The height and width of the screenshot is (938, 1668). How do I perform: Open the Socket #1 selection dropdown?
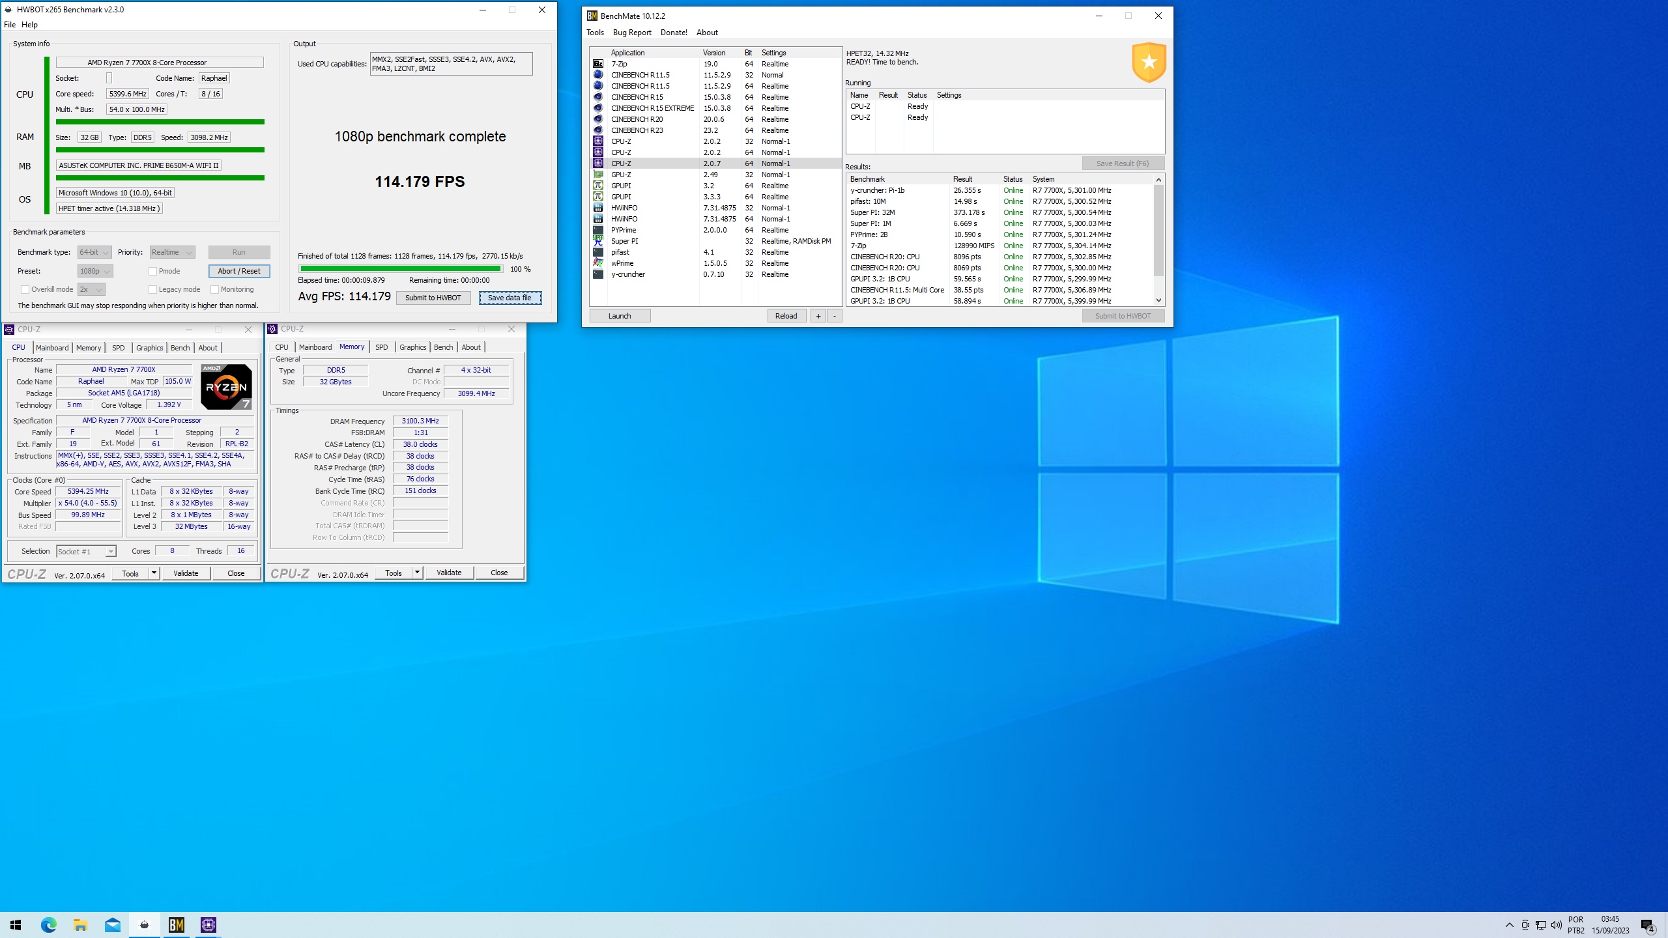coord(86,551)
